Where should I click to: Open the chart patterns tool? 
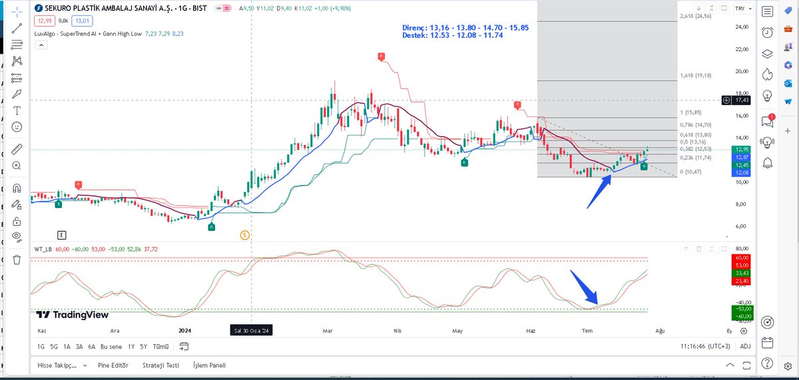click(17, 60)
